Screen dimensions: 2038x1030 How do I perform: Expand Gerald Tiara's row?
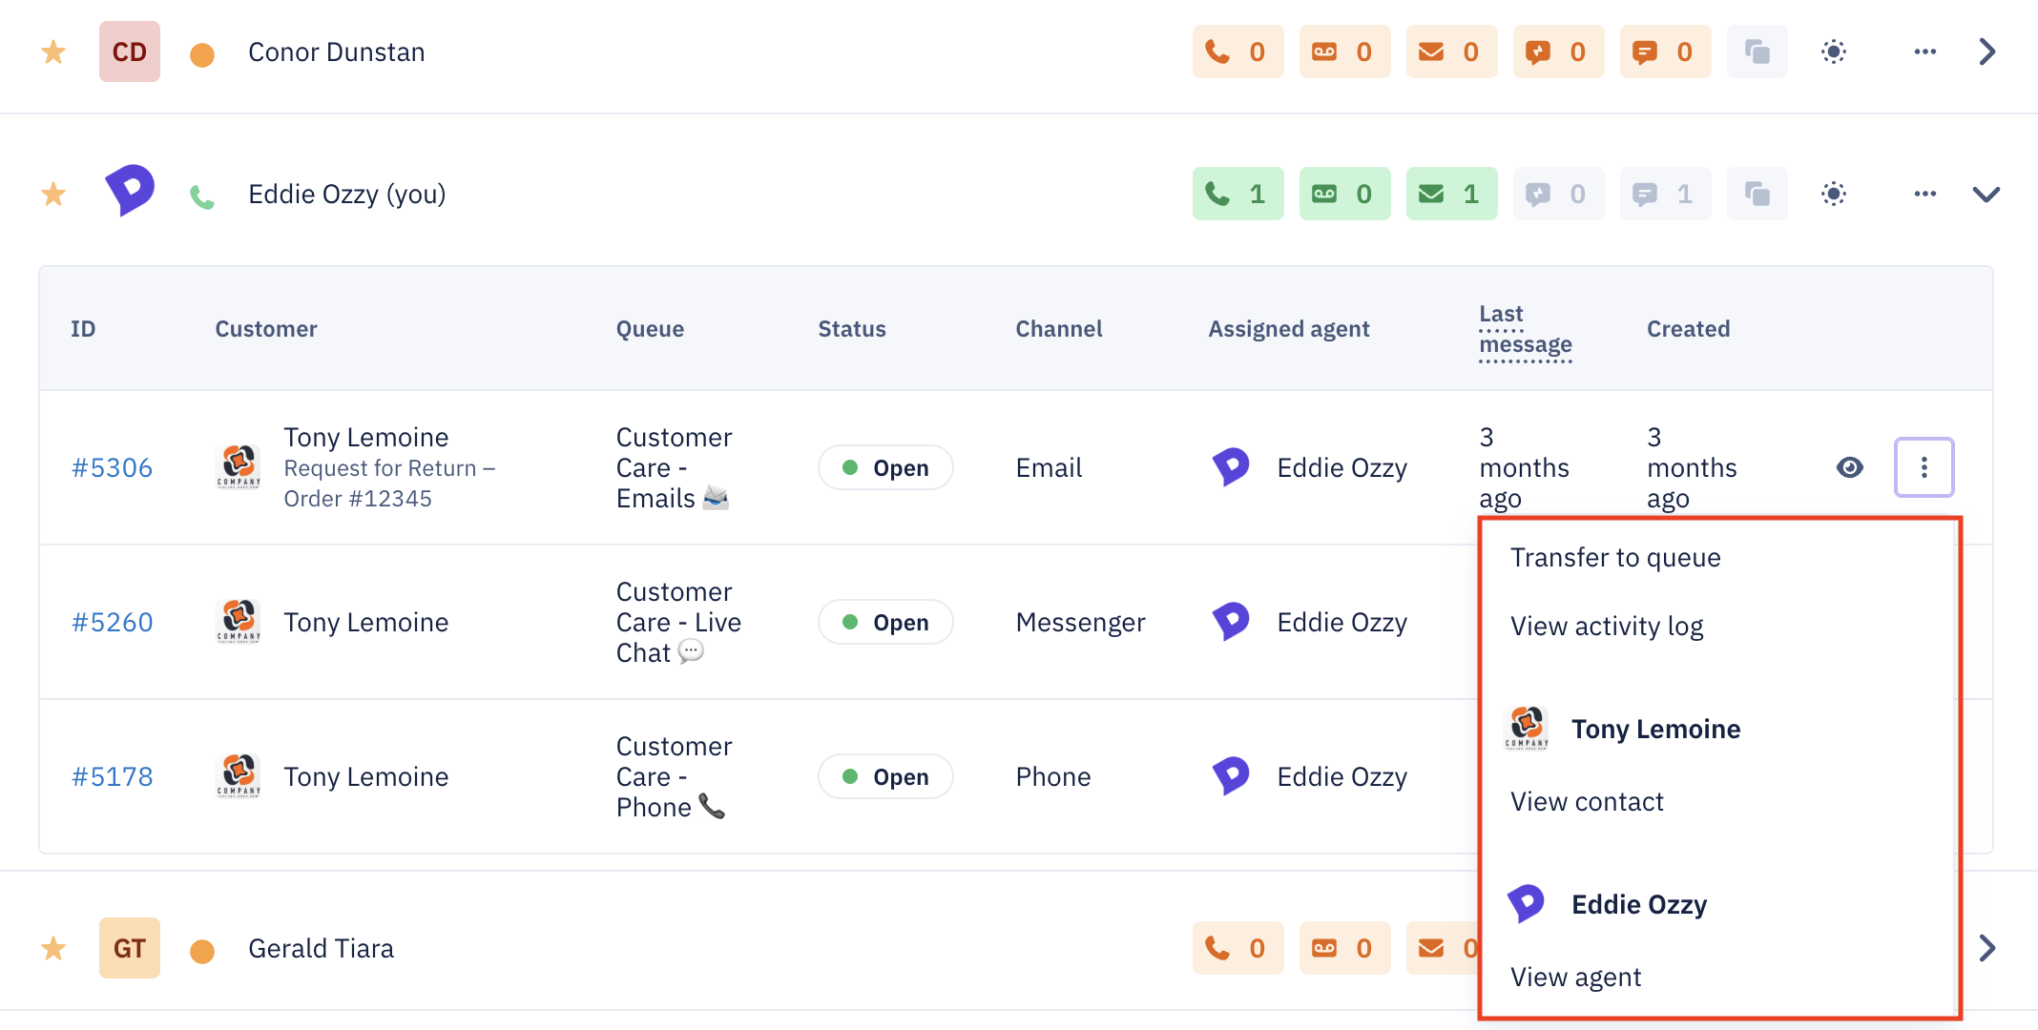pyautogui.click(x=1986, y=948)
